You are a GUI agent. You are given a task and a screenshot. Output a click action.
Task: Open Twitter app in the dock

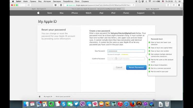click(x=76, y=104)
